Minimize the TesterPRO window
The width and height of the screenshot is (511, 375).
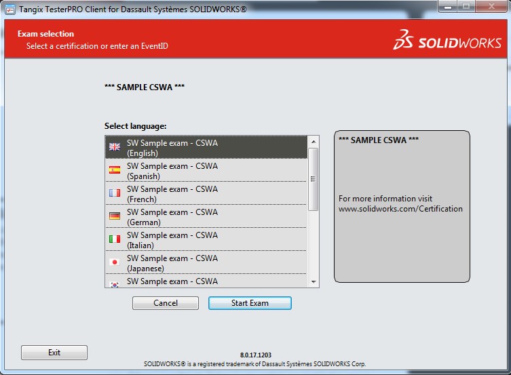click(x=448, y=7)
